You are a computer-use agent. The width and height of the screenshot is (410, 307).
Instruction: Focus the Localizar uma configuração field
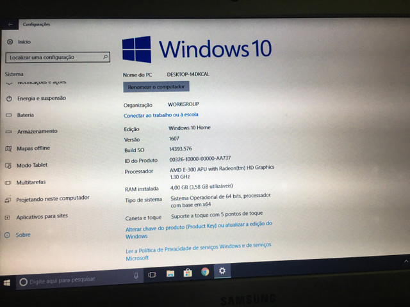coord(58,57)
